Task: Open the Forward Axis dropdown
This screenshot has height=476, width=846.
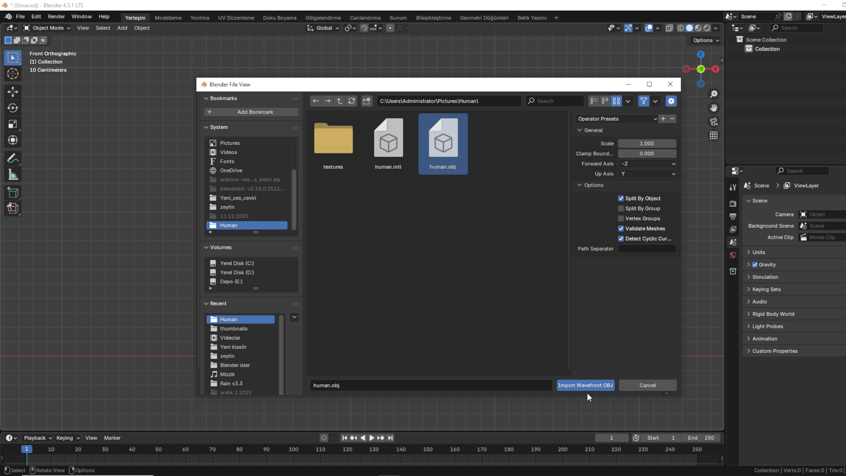Action: pyautogui.click(x=647, y=164)
